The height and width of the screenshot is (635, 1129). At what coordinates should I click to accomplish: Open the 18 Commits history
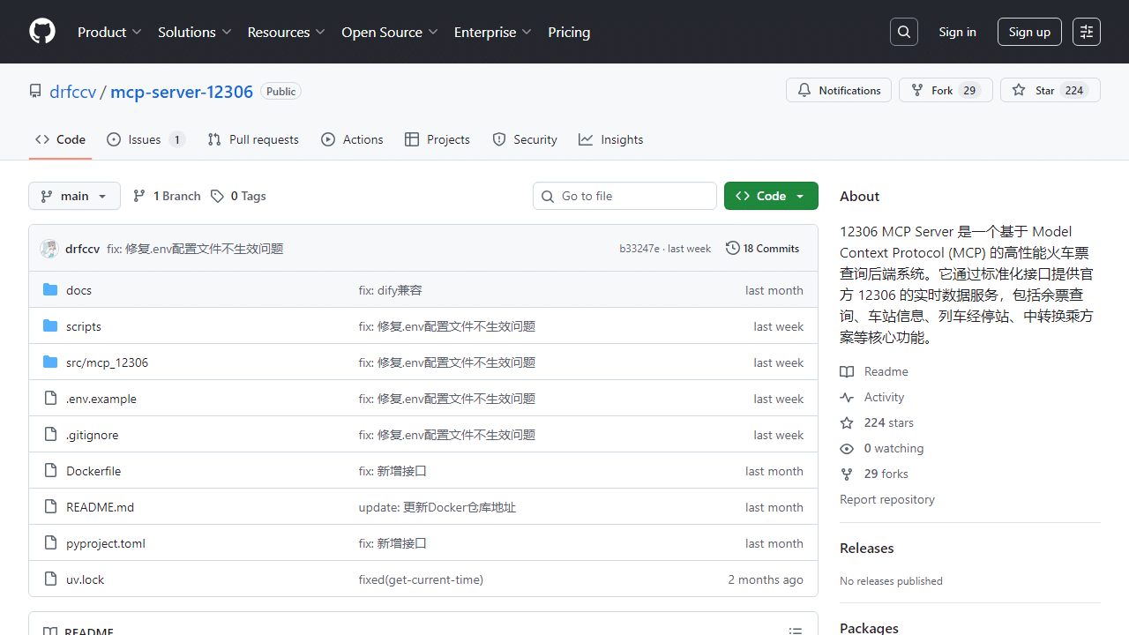[763, 249]
